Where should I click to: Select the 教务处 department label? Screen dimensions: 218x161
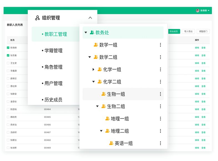coord(102,33)
